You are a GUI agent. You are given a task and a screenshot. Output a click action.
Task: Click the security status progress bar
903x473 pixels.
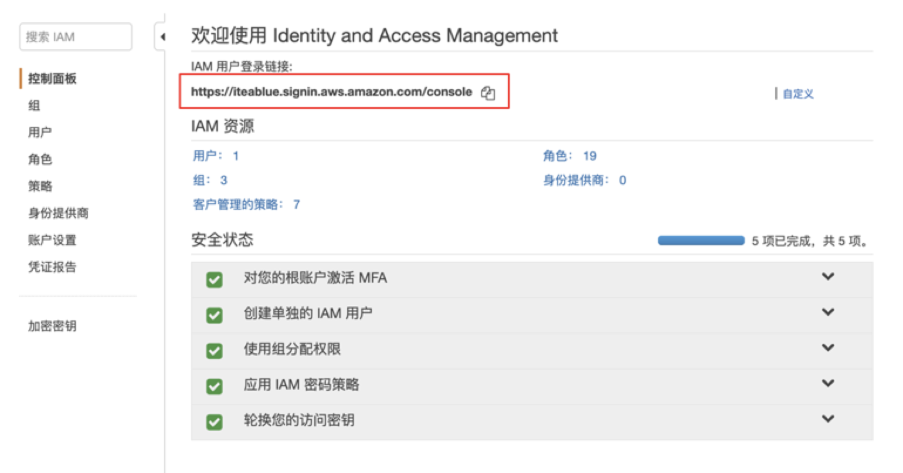point(701,241)
